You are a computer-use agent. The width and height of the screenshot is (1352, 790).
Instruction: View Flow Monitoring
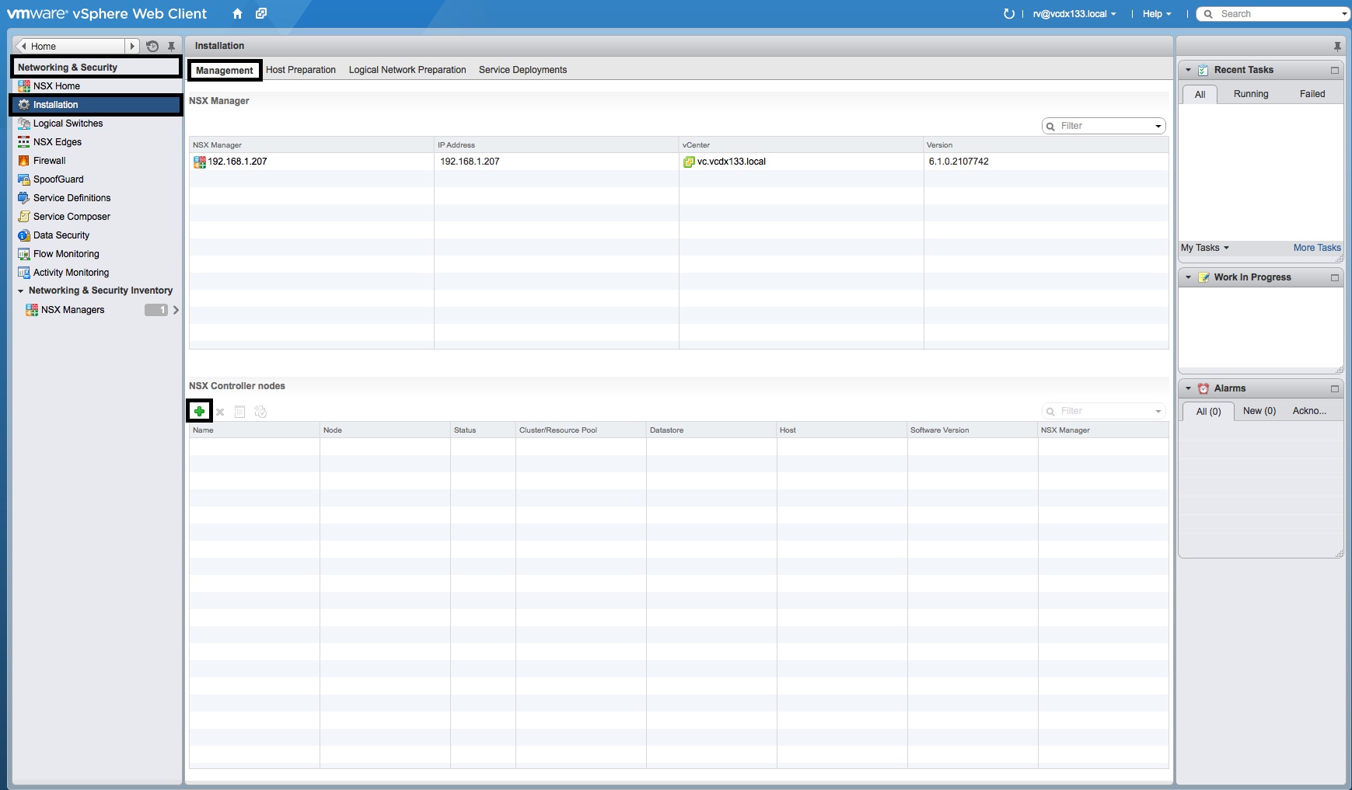[x=65, y=254]
